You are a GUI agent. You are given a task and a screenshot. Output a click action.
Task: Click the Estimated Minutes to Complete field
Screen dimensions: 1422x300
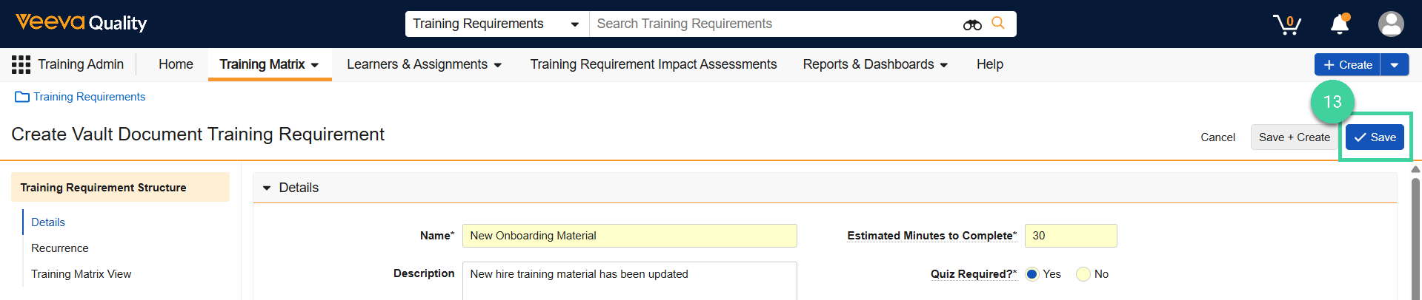pos(1070,236)
